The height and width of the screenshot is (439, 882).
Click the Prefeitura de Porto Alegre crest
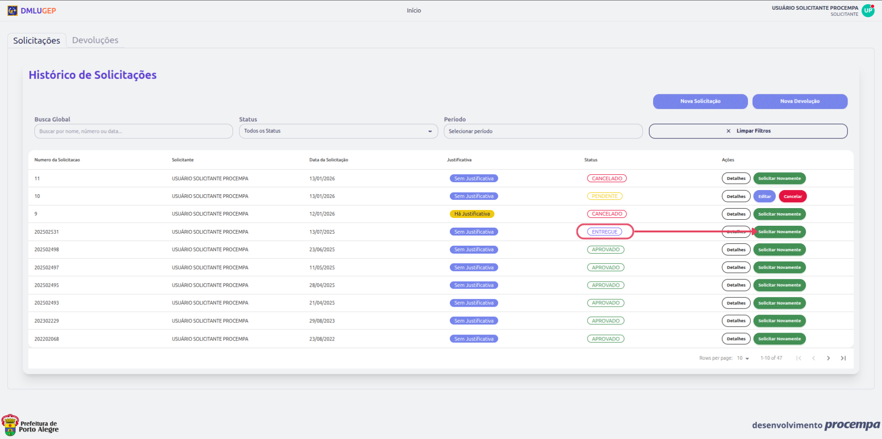click(10, 425)
